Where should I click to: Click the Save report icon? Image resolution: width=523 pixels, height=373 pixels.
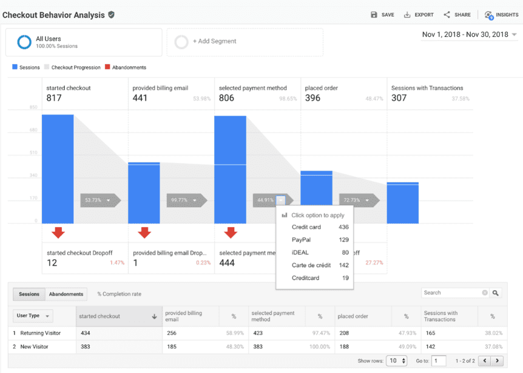(374, 15)
